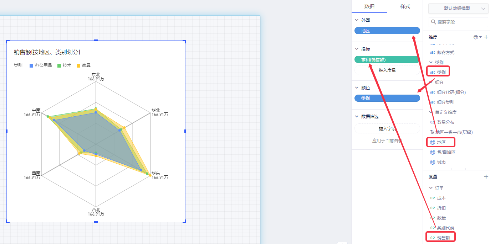The height and width of the screenshot is (244, 490).
Task: Click the search magnifier icon in field search
Action: pos(434,22)
